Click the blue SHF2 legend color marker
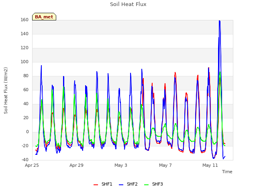 [121, 185]
